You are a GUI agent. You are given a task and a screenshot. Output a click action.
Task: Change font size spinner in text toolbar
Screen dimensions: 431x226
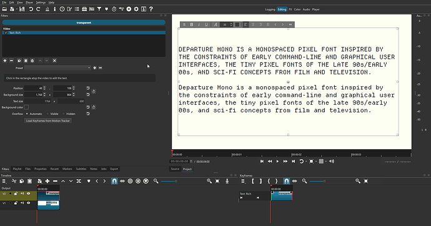coord(227,25)
